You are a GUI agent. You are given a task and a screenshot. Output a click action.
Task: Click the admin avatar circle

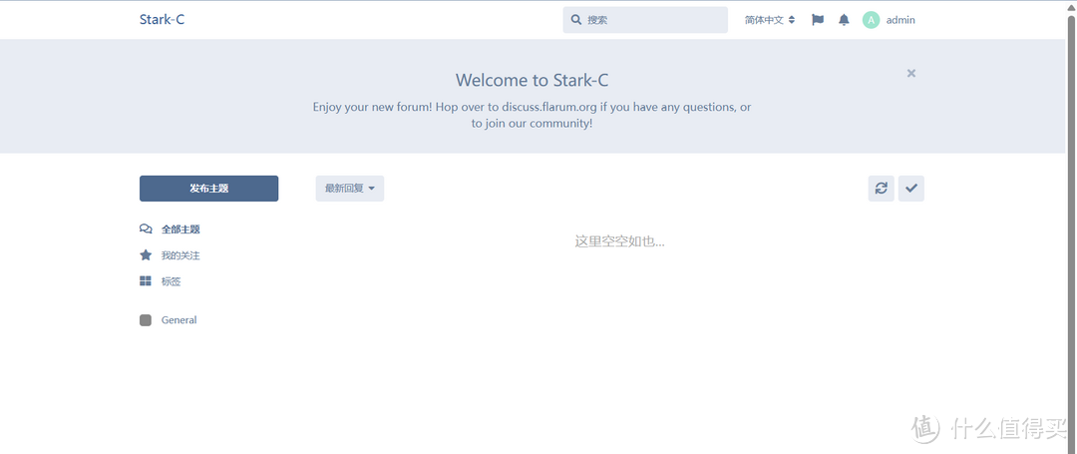click(871, 20)
